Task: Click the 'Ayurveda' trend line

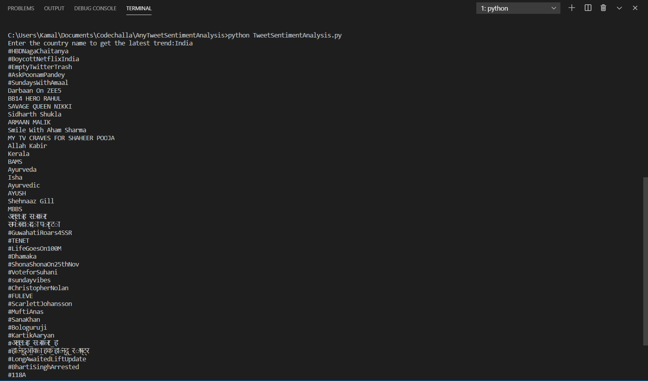Action: (22, 169)
